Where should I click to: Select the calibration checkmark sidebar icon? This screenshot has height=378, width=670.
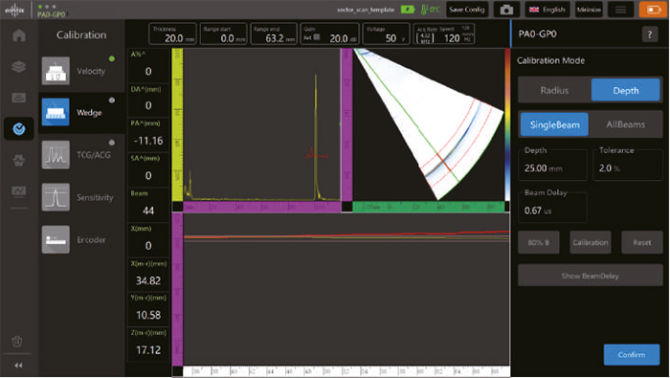19,128
